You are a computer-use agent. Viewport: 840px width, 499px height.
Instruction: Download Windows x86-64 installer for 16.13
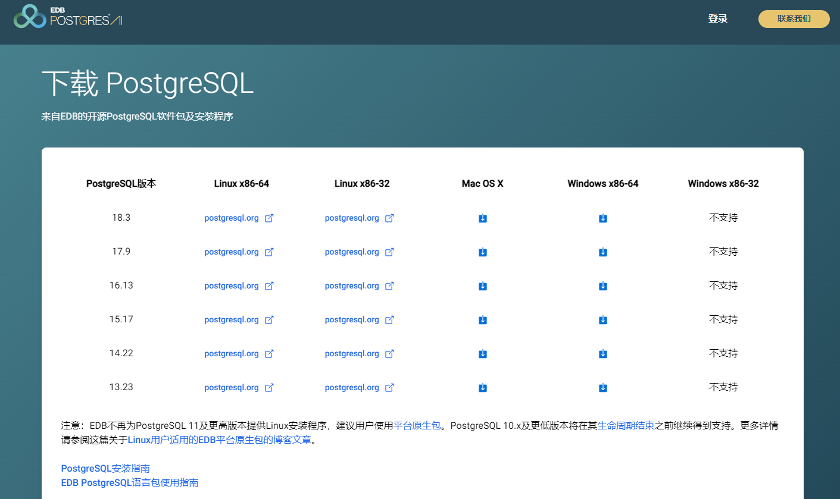(x=603, y=286)
